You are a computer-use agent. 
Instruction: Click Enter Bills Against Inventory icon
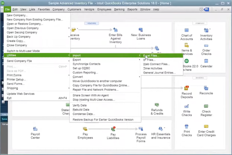point(116,30)
